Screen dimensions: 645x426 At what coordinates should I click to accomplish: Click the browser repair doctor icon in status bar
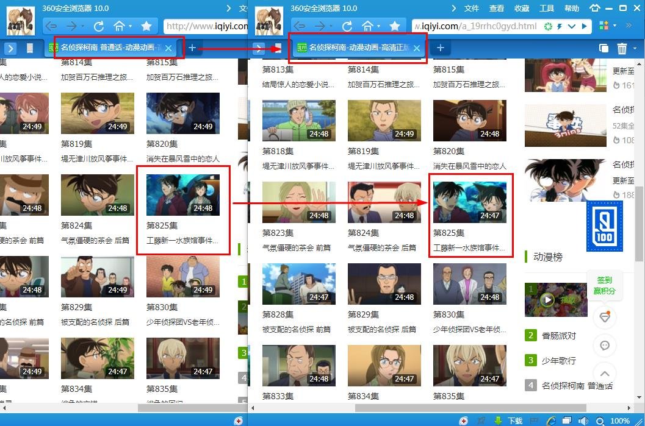465,421
